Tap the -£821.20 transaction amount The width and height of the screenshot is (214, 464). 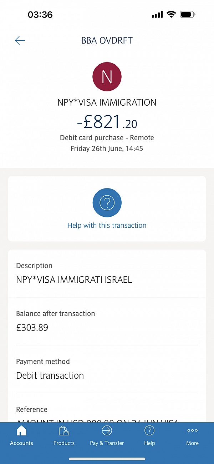click(x=107, y=122)
